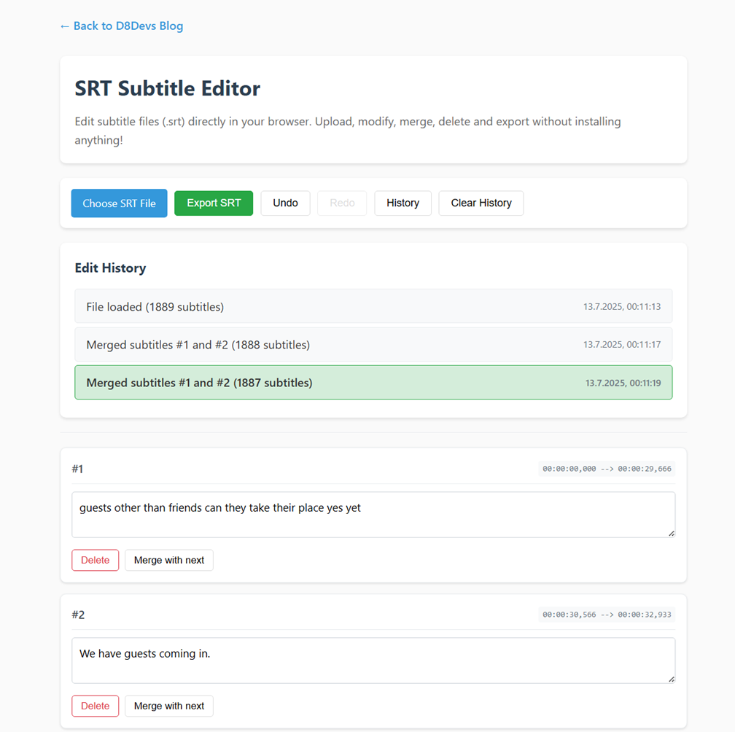Click the resize handle of subtitle #1 text area
The image size is (735, 732).
[x=672, y=533]
